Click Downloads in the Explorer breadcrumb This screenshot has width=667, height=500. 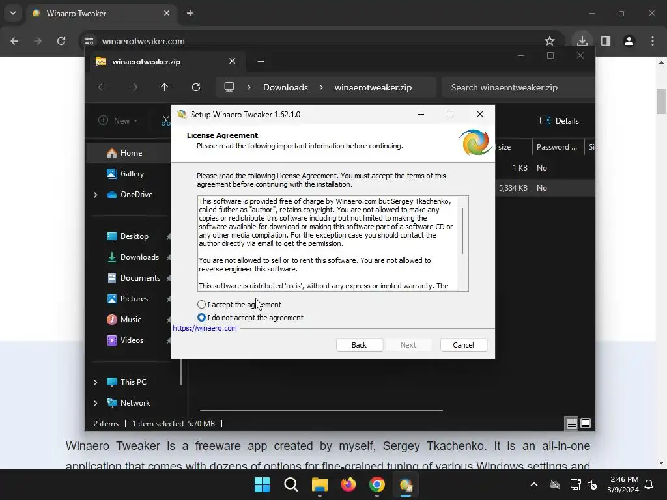[x=285, y=87]
